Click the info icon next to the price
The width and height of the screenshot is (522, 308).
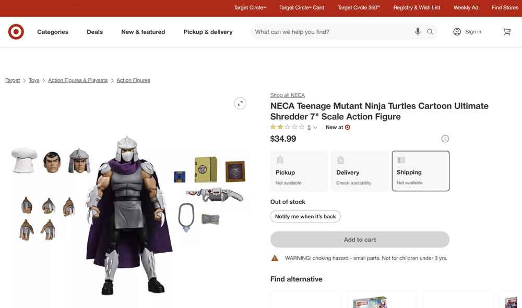[x=445, y=138]
